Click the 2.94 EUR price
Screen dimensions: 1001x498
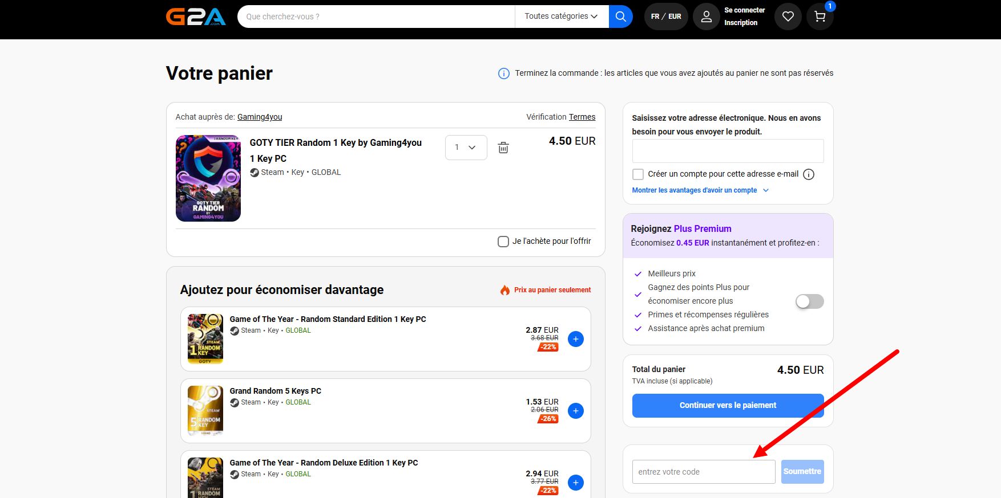542,473
